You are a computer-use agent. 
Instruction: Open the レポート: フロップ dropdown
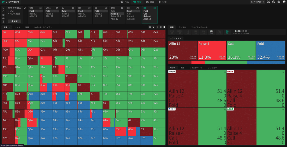point(43,27)
